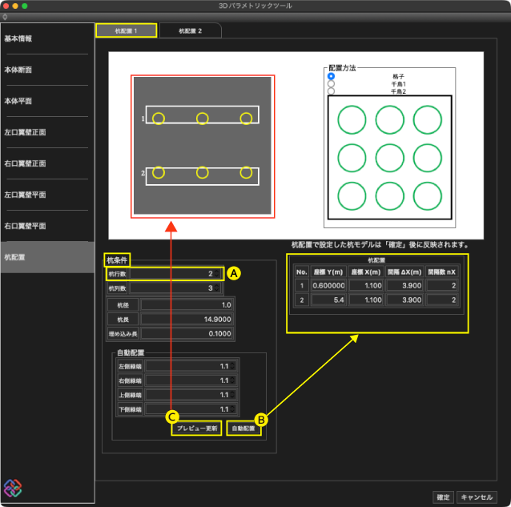
Task: Click the 杭配置 table title above headers
Action: 376,260
